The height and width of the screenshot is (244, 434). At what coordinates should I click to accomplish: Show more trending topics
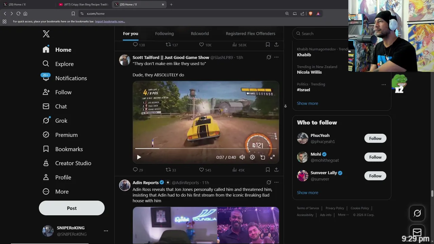308,103
